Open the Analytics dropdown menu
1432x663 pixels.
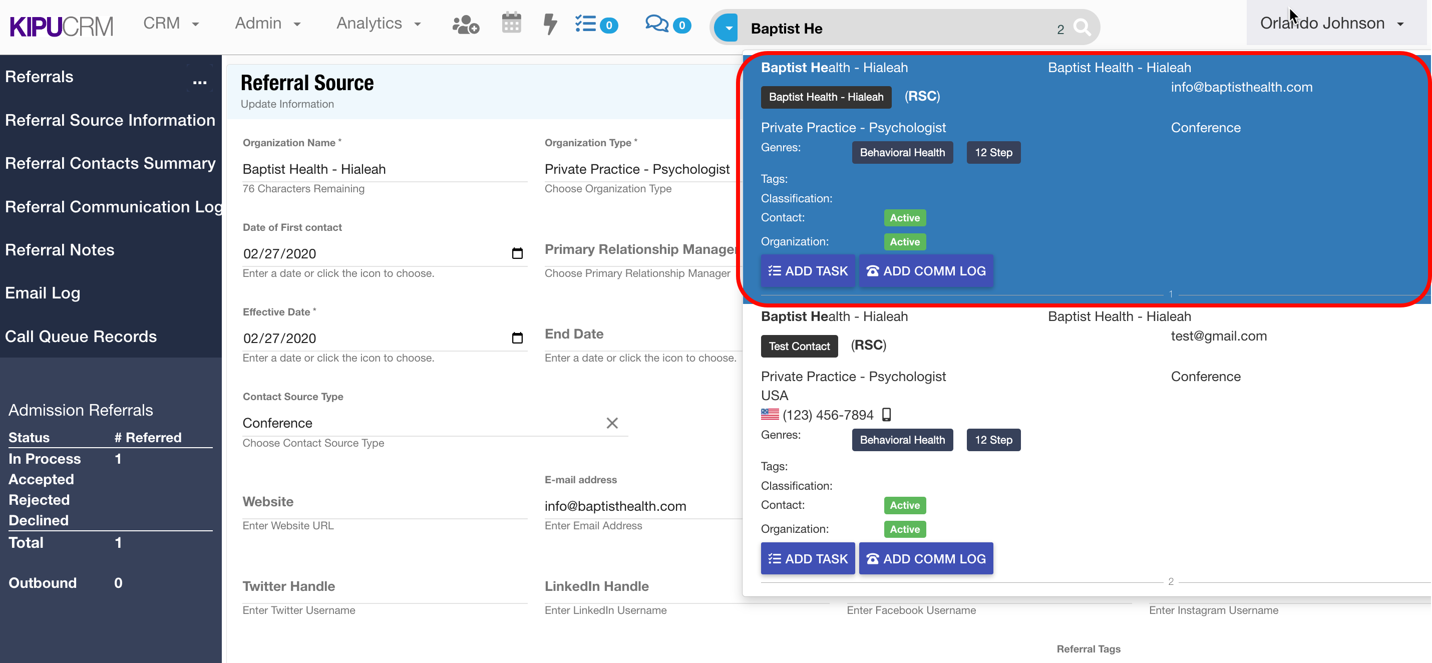tap(378, 24)
